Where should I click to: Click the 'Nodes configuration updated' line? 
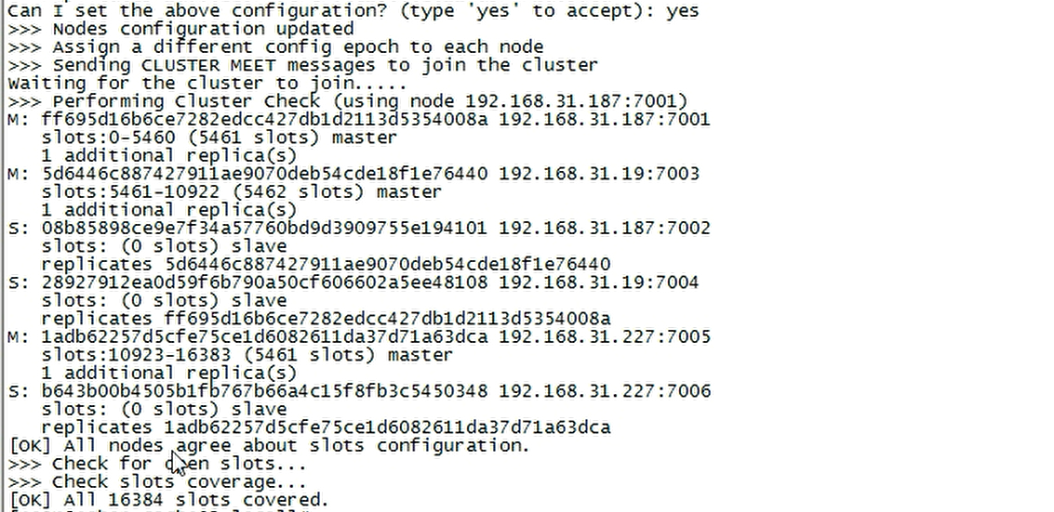point(180,29)
